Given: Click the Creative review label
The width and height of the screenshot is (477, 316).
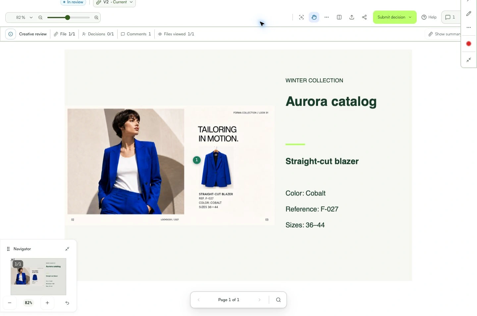Looking at the screenshot, I should point(33,34).
